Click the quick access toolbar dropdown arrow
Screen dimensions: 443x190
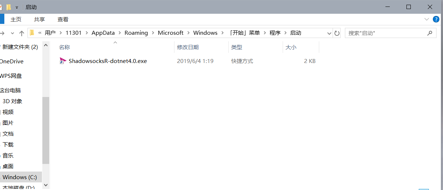pyautogui.click(x=17, y=7)
